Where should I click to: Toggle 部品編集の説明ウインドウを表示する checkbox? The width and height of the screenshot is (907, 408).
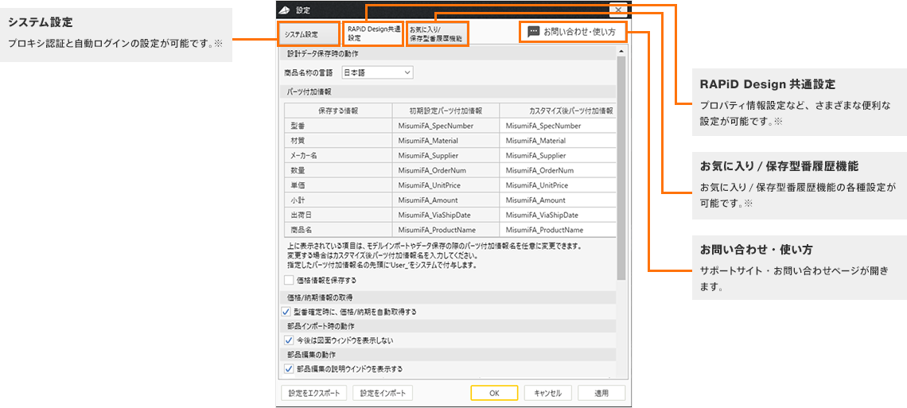pos(289,369)
